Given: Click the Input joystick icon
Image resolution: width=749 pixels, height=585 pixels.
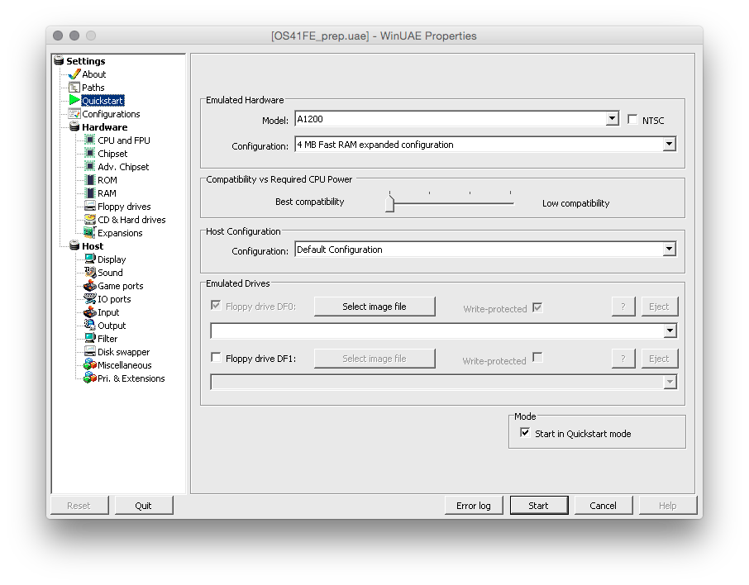Looking at the screenshot, I should click(90, 312).
